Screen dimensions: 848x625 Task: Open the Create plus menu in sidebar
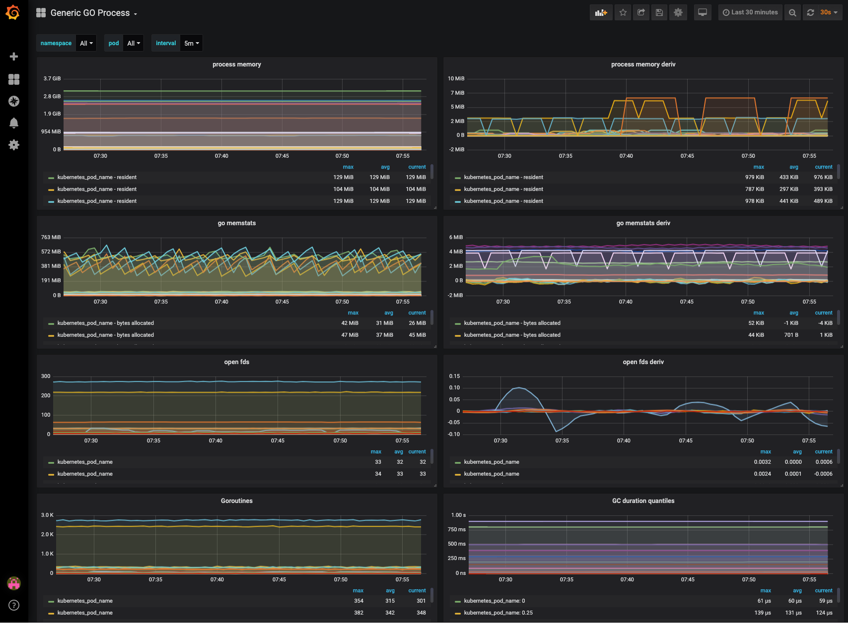pyautogui.click(x=14, y=57)
